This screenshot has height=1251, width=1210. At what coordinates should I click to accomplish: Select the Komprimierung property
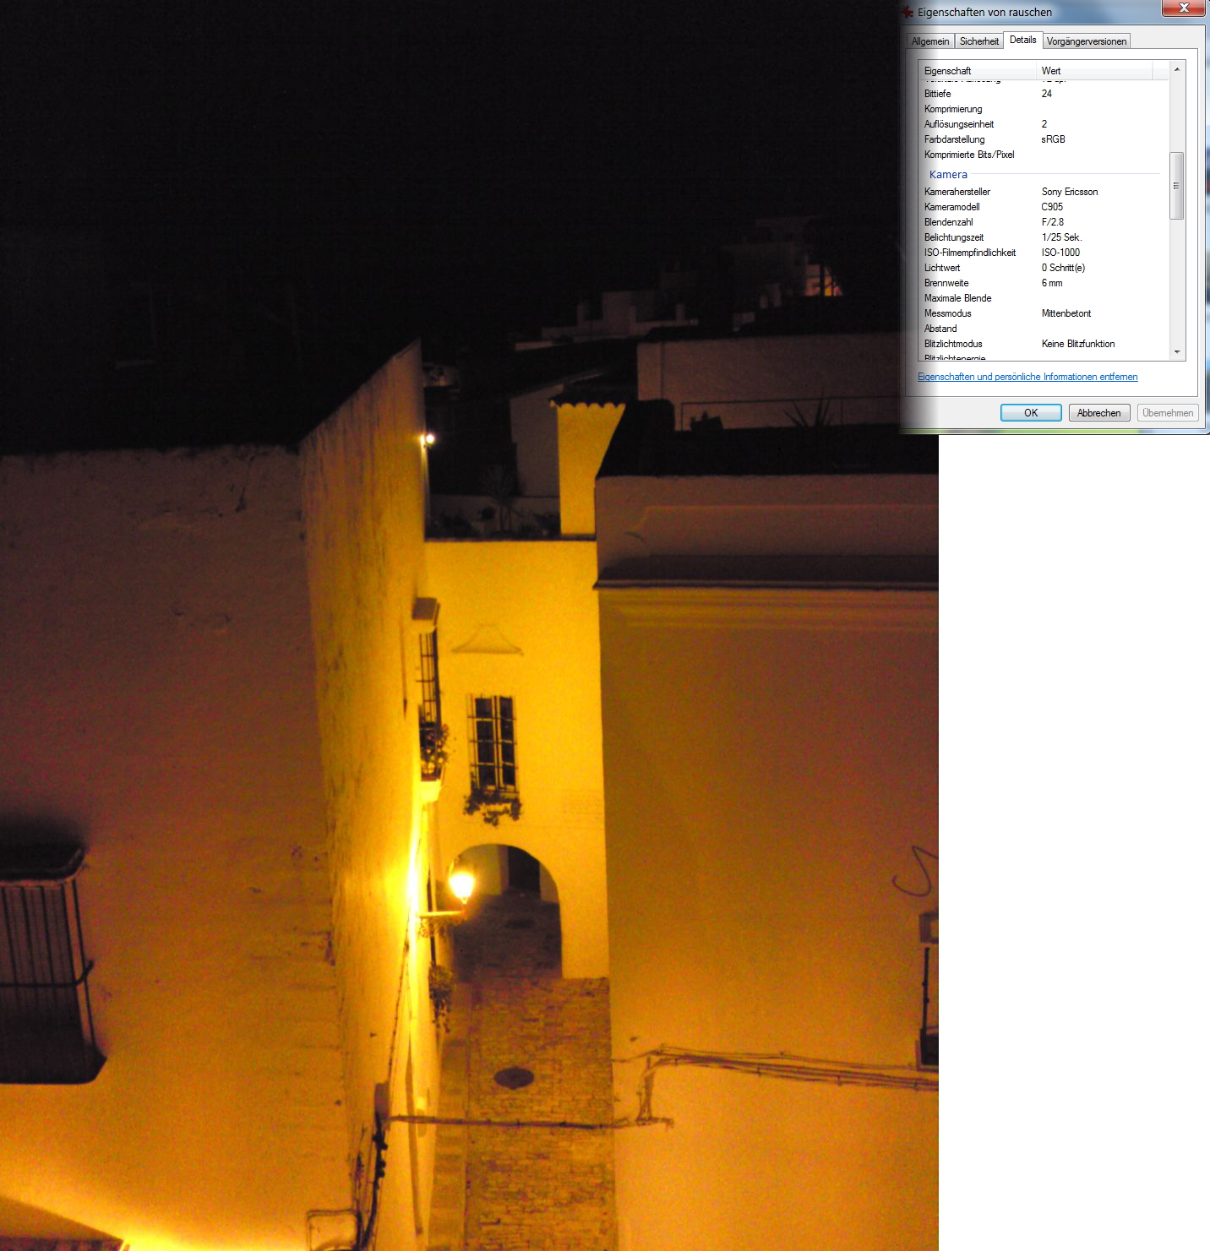953,109
